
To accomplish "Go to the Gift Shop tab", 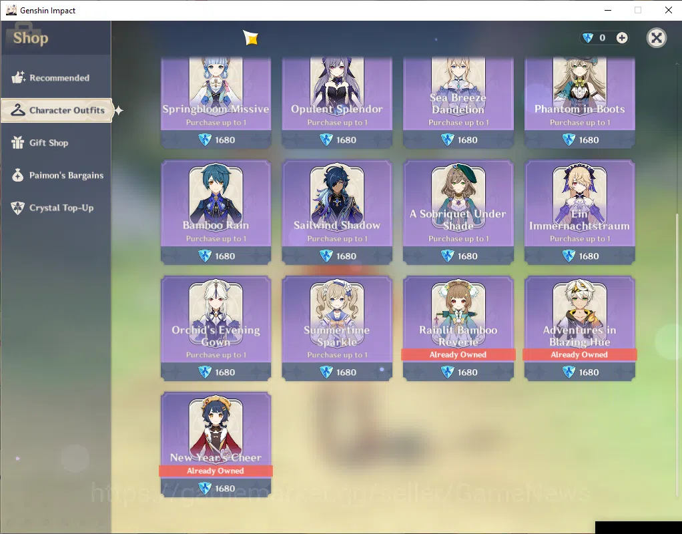I will (x=55, y=143).
